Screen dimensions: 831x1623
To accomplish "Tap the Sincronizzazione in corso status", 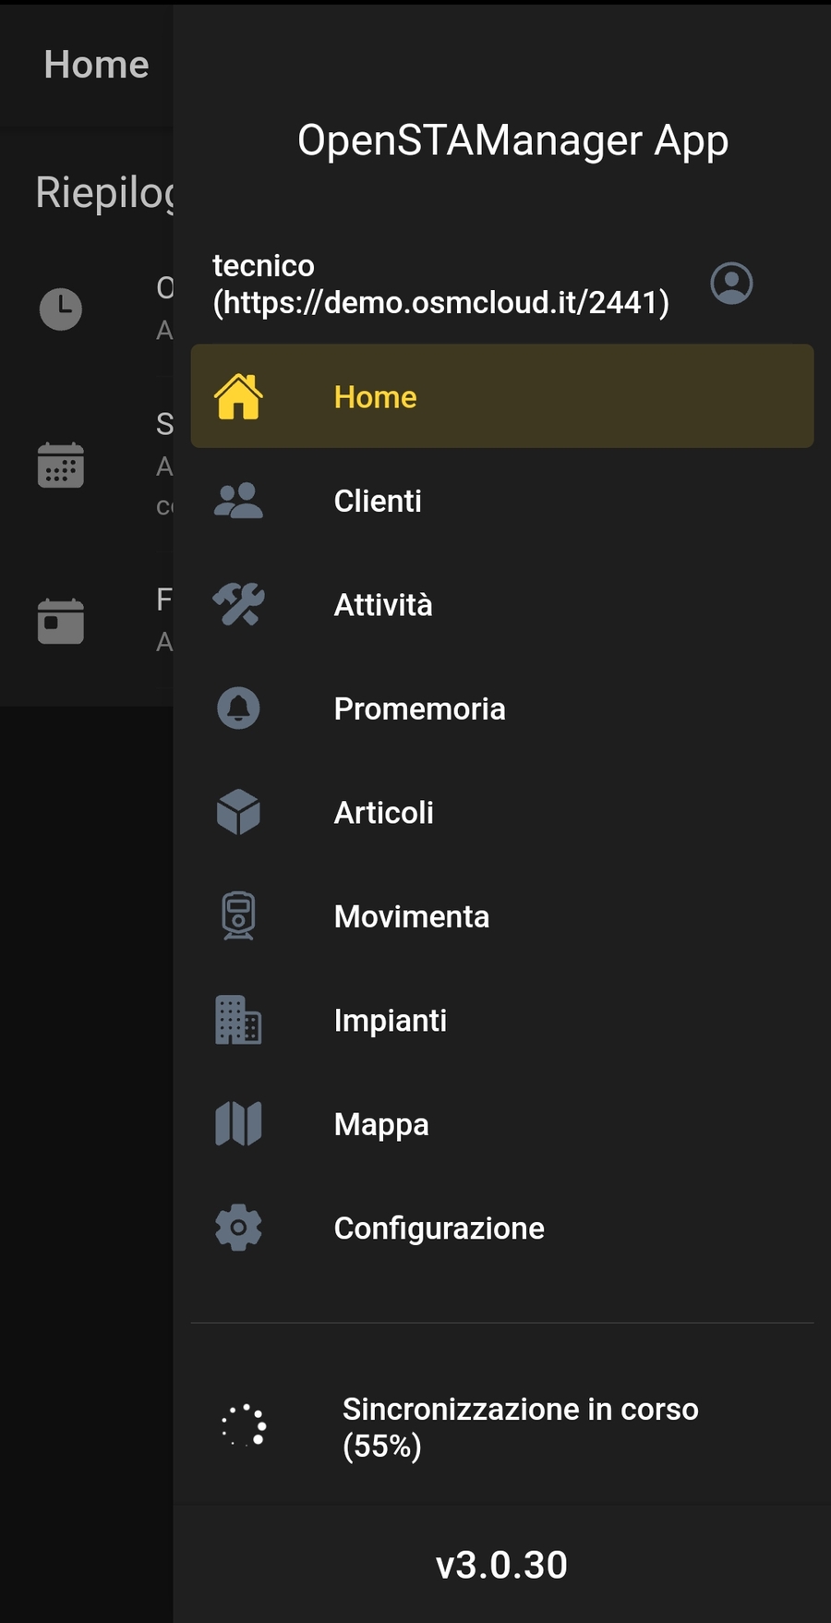I will (x=520, y=1427).
